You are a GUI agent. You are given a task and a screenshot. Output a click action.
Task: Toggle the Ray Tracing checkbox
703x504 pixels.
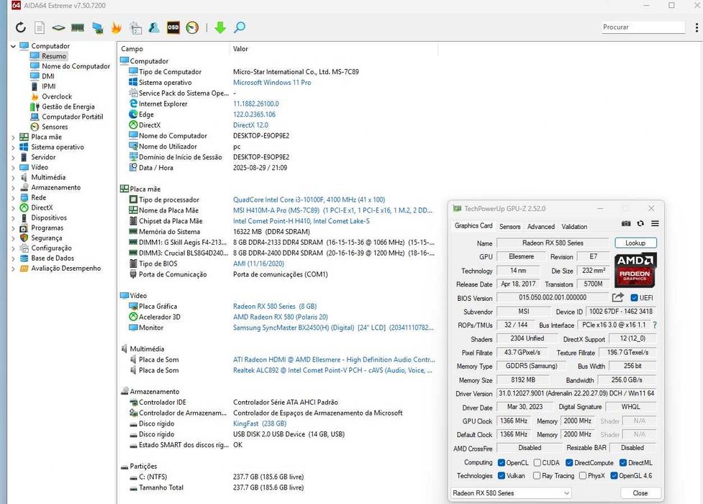coord(537,476)
